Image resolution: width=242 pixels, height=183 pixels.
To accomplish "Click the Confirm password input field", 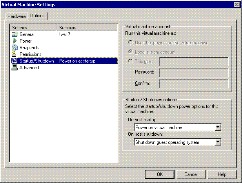I will (194, 84).
